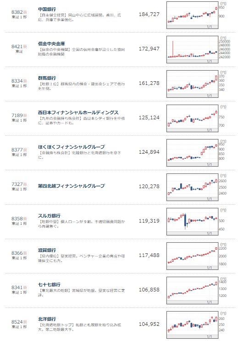
Task: View 滋賀銀行 candlestick chart thumbnail
Action: [x=192, y=256]
